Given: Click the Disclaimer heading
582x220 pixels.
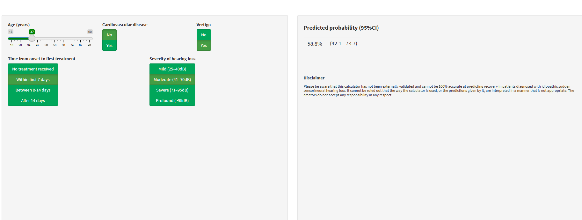Looking at the screenshot, I should click(x=314, y=78).
